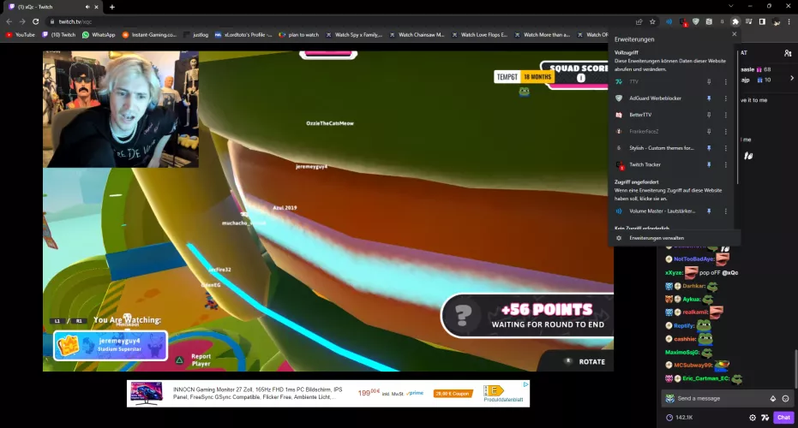Reload the Twitch page
Screen dimensions: 798x428
coord(36,22)
